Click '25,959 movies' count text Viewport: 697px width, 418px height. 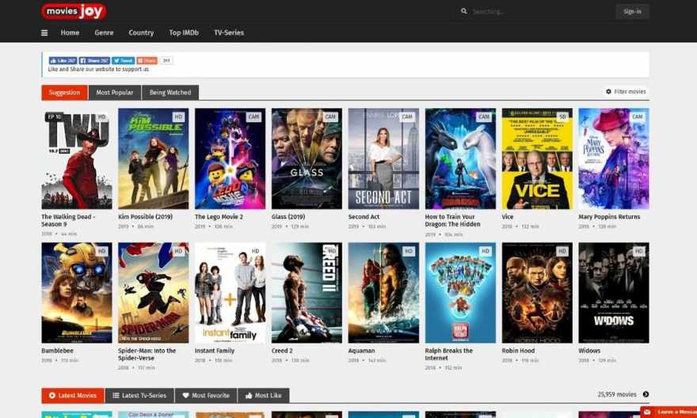(617, 394)
